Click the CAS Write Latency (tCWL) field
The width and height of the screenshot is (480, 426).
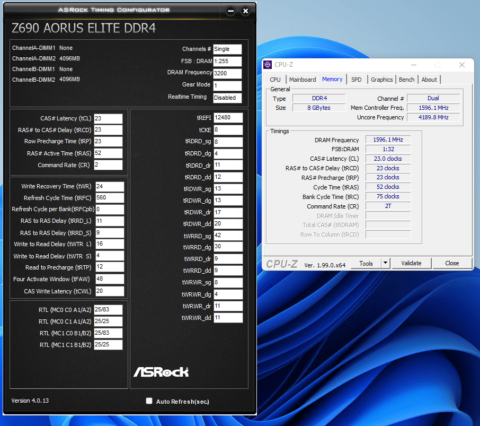click(110, 291)
